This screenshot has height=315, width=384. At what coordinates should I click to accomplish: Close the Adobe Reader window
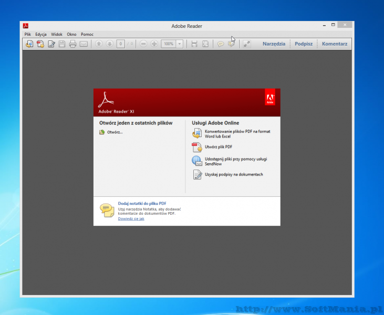pyautogui.click(x=345, y=25)
